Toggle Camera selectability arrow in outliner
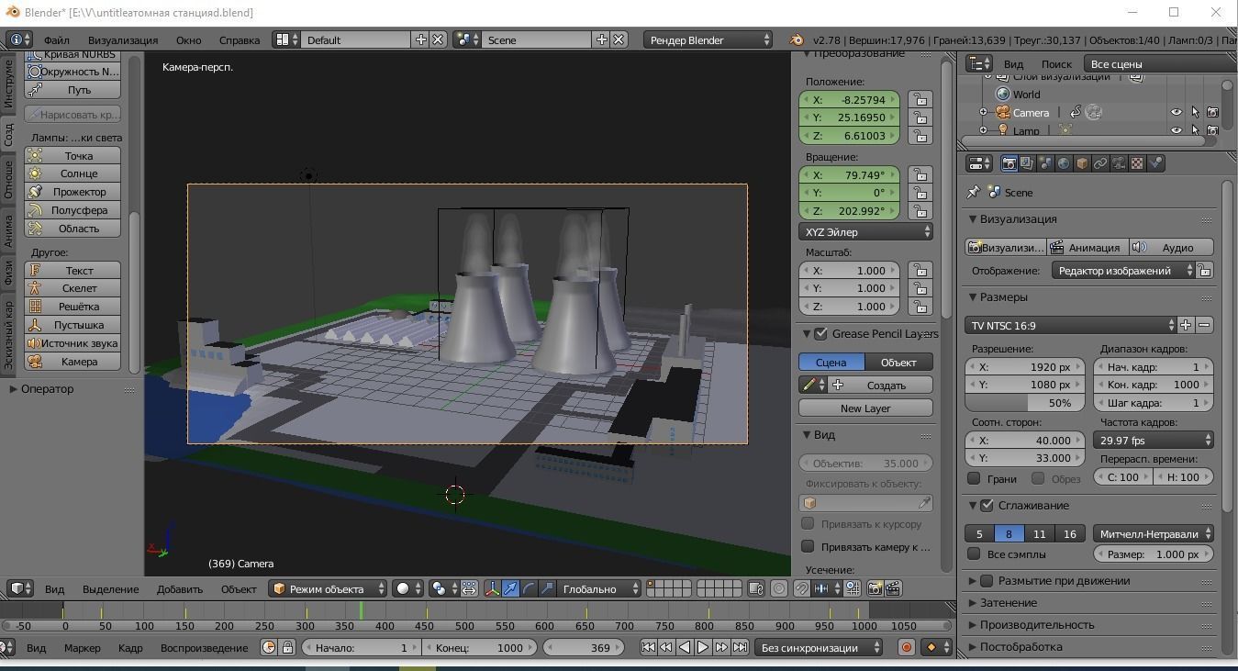The width and height of the screenshot is (1238, 671). coord(1195,112)
